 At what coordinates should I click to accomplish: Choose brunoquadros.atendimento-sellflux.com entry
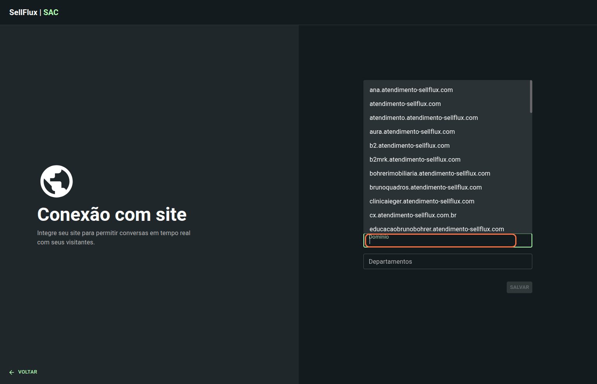[425, 188]
